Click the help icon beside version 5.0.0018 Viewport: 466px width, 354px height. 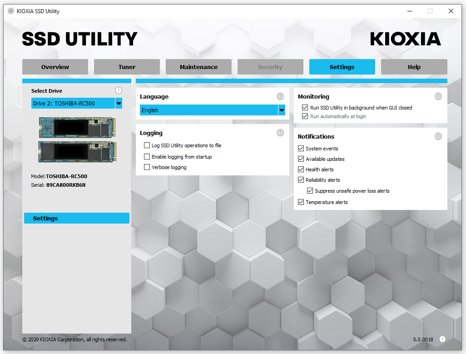[x=442, y=339]
